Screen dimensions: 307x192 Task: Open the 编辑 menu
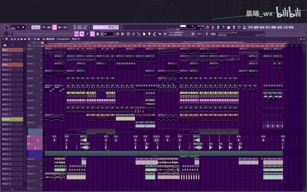click(256, 27)
